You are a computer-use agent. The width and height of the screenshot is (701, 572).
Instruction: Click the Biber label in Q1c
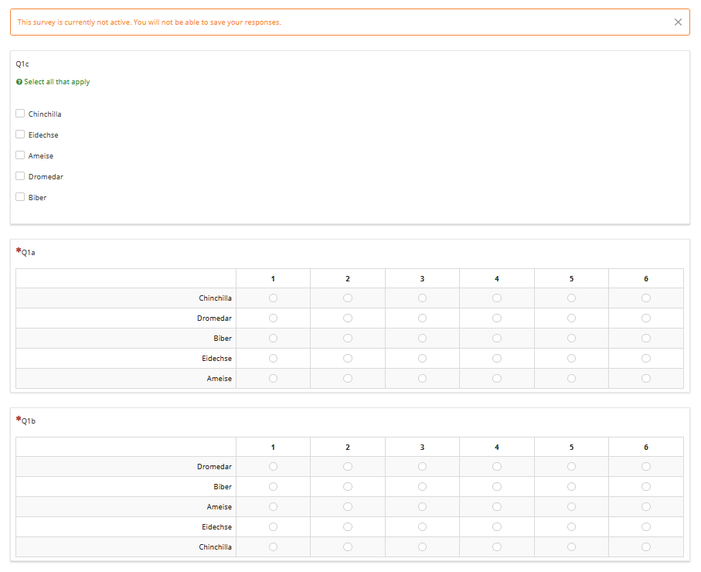37,198
